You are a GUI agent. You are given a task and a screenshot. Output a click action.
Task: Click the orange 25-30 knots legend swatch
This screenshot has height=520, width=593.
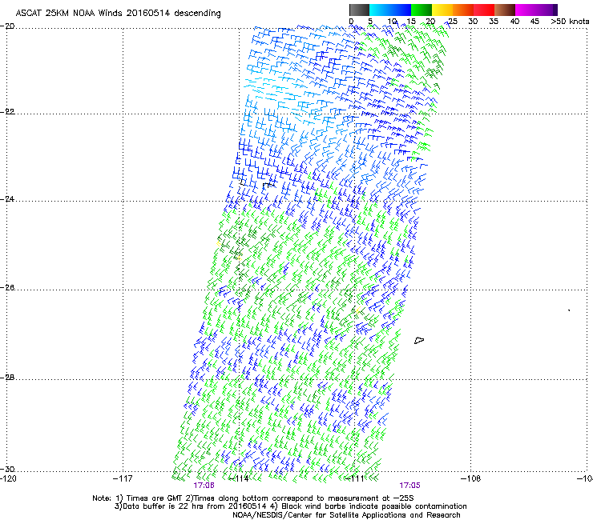463,10
